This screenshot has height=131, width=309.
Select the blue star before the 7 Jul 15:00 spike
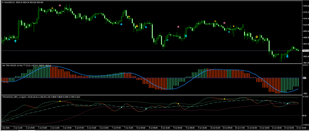click(x=121, y=24)
